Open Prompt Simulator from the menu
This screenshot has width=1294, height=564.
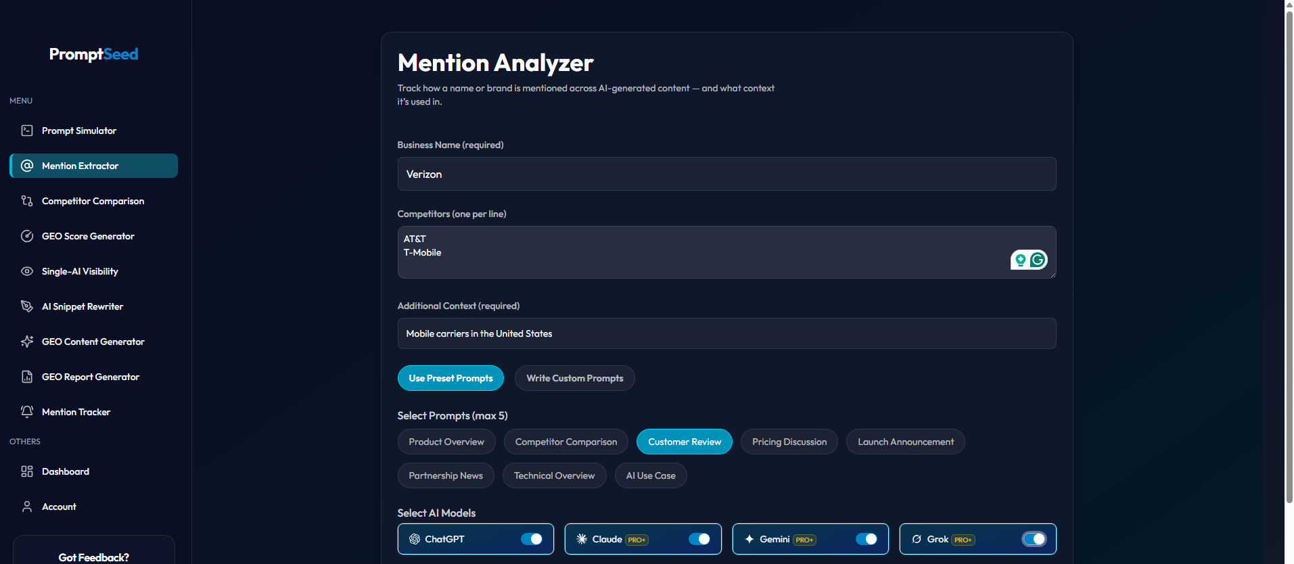[x=93, y=131]
